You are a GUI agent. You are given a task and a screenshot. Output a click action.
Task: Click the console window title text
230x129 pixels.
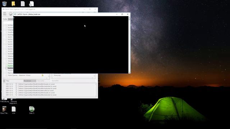[x=28, y=14]
